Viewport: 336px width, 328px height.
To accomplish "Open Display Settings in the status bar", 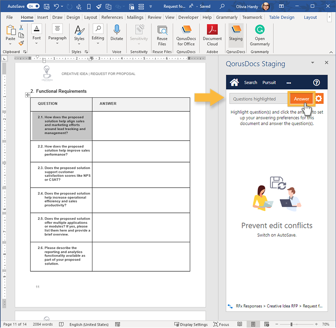I will tap(191, 325).
